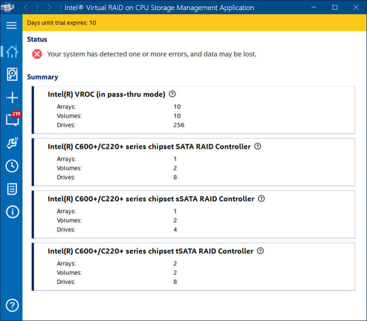
Task: Open the Preferences tools icon
Action: click(12, 143)
